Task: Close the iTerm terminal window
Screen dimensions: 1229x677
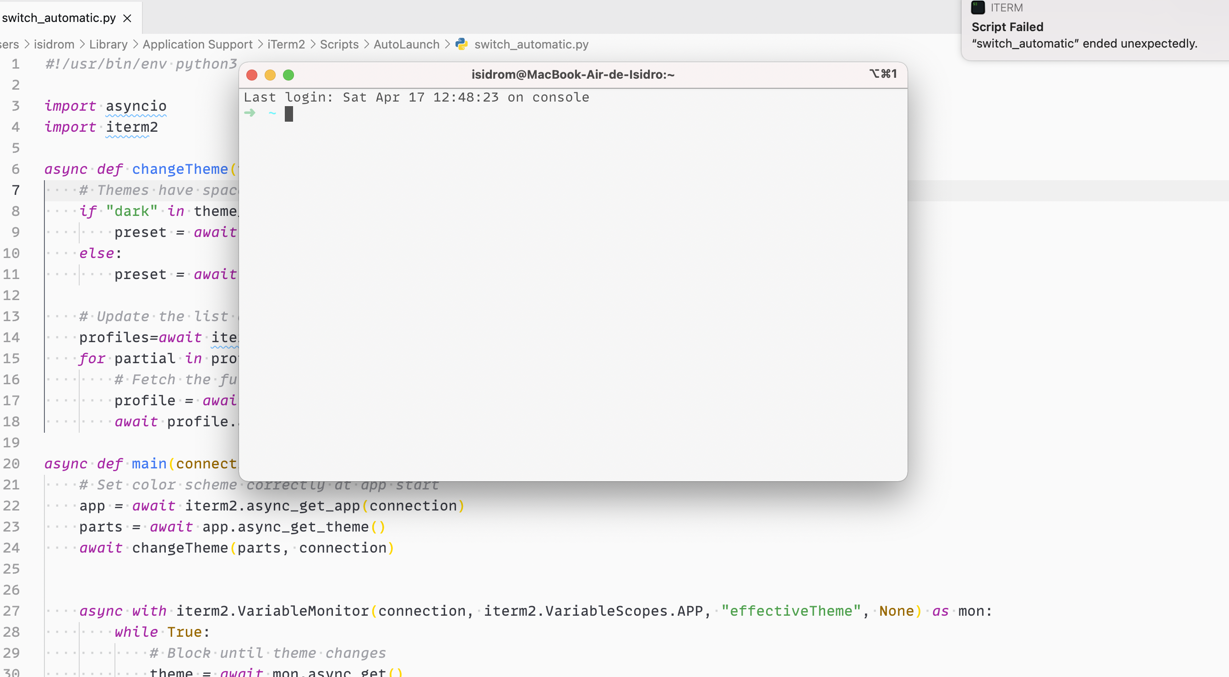Action: tap(252, 75)
